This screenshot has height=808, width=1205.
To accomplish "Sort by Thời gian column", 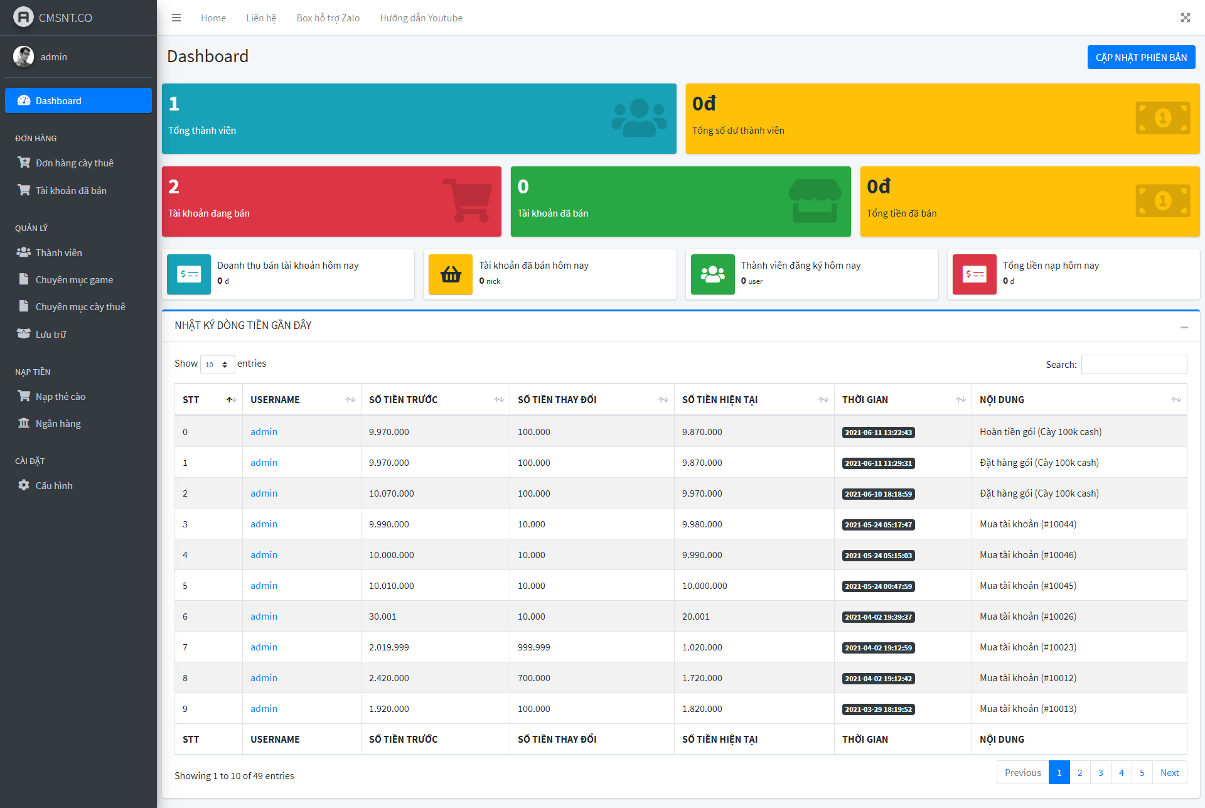I will [902, 399].
